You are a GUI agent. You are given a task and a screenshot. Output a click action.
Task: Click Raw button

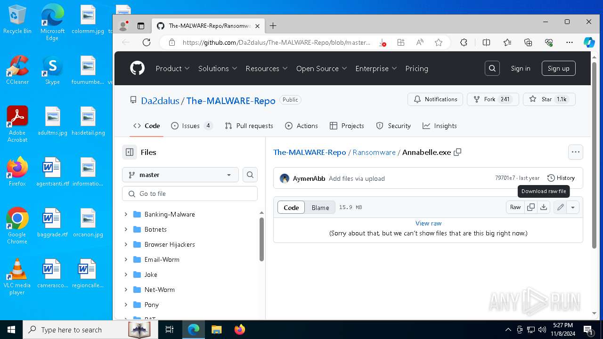(x=515, y=207)
